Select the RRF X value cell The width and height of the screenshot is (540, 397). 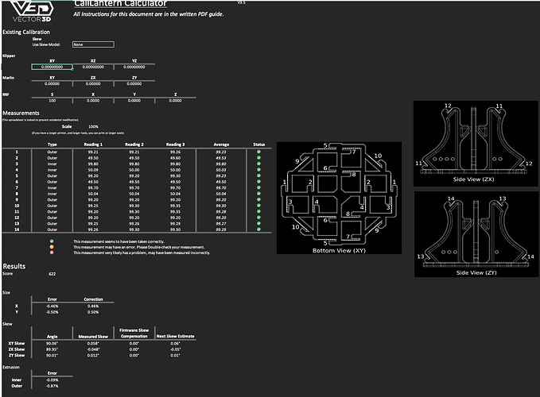point(93,100)
